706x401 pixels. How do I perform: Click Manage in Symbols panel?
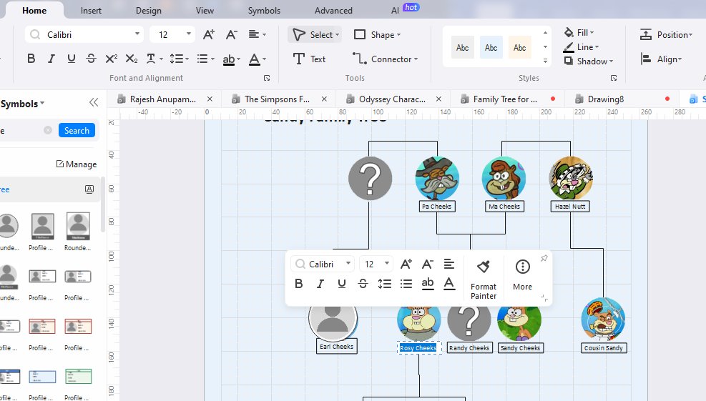[77, 164]
